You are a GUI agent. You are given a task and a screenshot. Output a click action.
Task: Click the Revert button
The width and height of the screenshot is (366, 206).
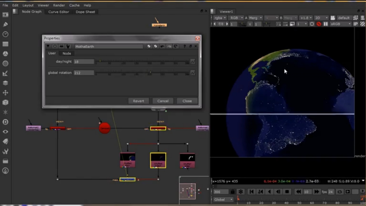pyautogui.click(x=138, y=101)
